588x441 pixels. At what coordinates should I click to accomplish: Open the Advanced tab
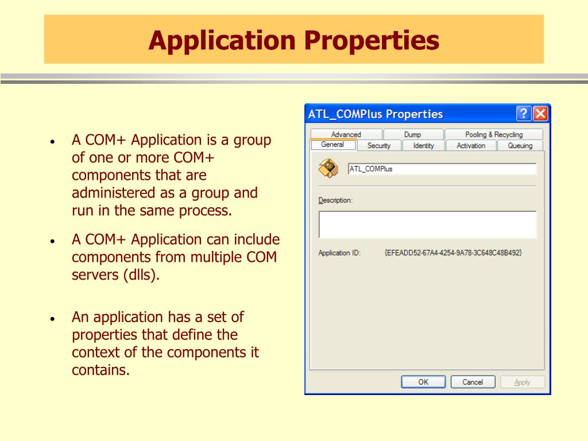[347, 134]
